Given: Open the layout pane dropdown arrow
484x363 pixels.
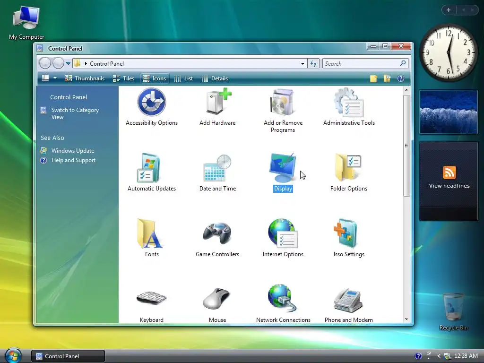Looking at the screenshot, I should click(x=55, y=78).
